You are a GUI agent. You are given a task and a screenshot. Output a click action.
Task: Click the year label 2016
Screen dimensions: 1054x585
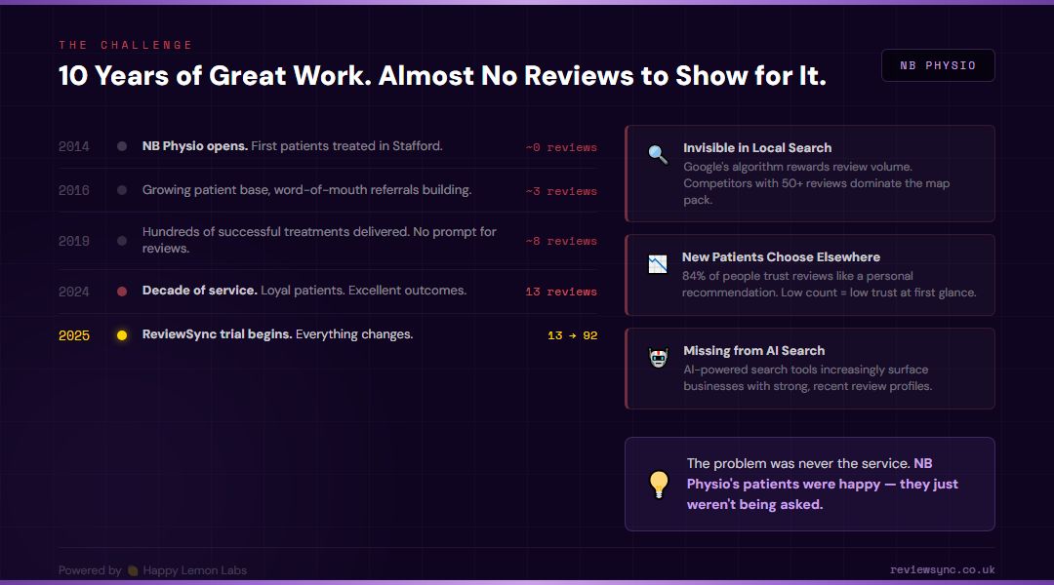(74, 190)
